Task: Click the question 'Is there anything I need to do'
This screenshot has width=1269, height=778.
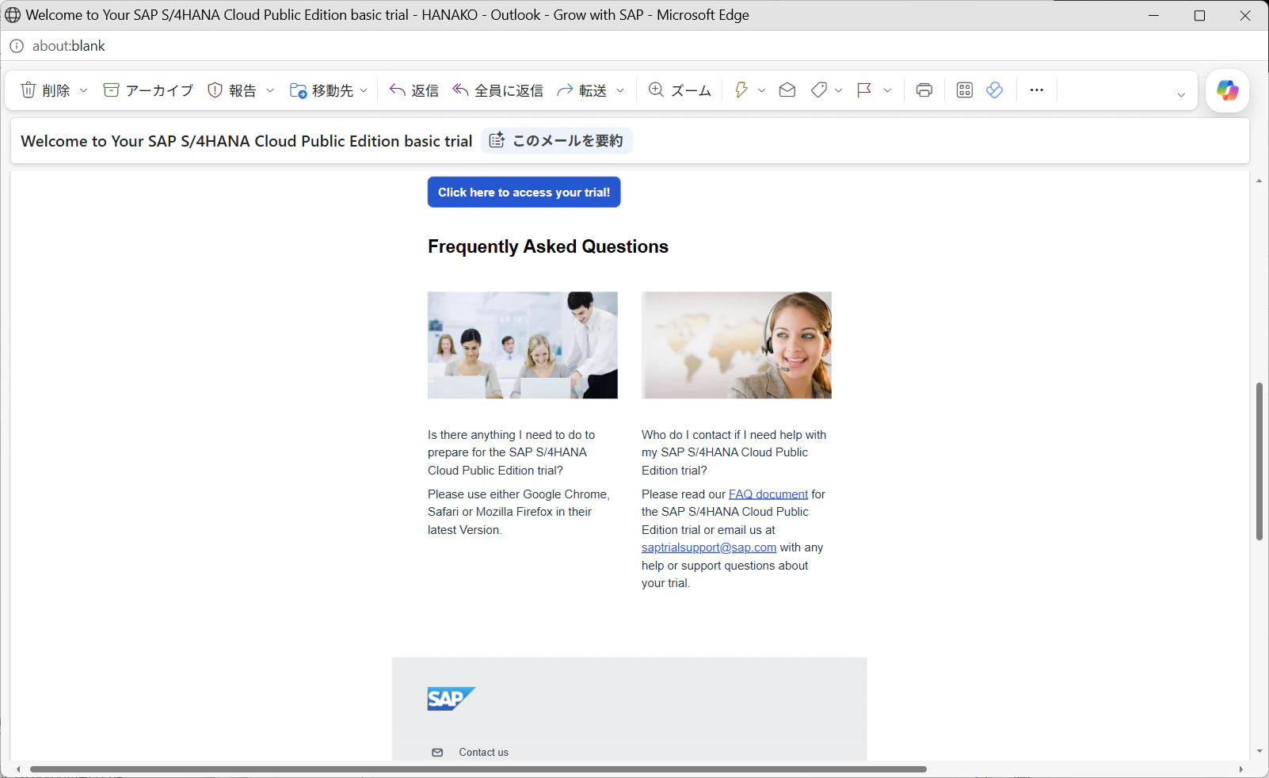Action: click(x=512, y=452)
